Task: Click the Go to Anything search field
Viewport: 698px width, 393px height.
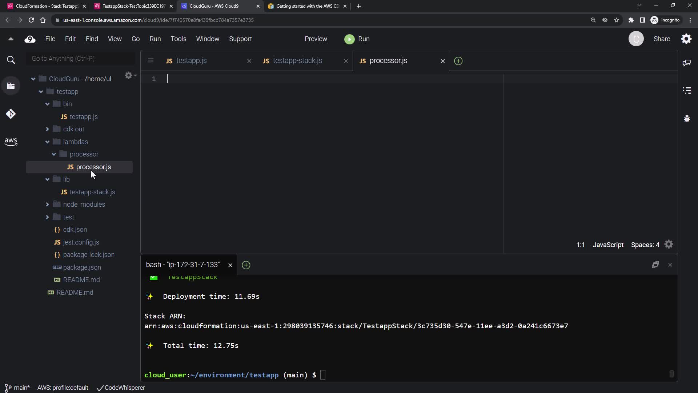Action: click(81, 59)
